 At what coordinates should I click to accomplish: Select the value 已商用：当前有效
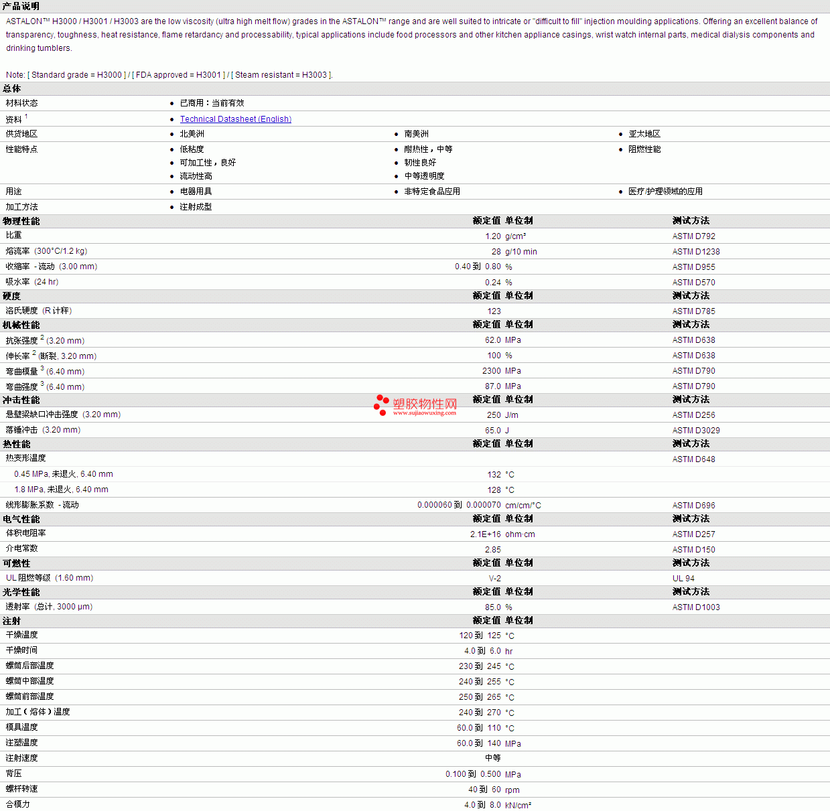[212, 103]
